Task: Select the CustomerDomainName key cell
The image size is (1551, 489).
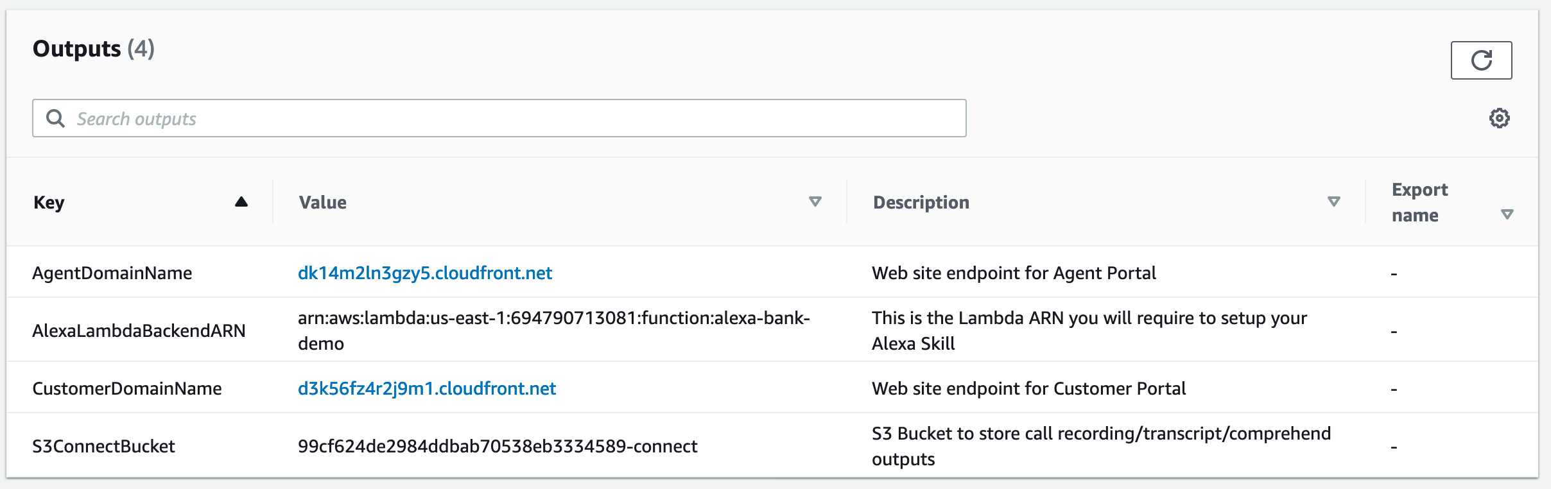Action: tap(127, 388)
